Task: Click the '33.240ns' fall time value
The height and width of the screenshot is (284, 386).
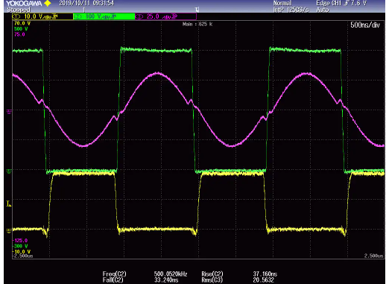Action: 166,280
